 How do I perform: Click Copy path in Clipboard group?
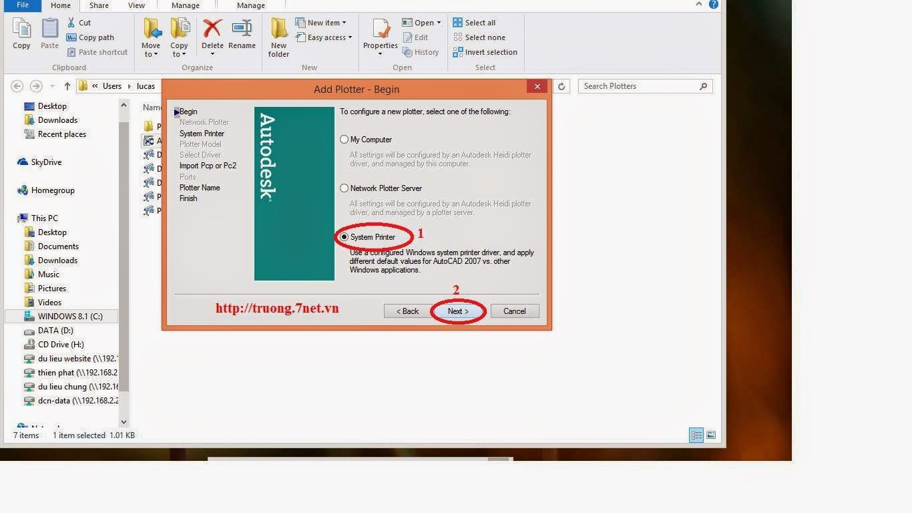point(90,37)
